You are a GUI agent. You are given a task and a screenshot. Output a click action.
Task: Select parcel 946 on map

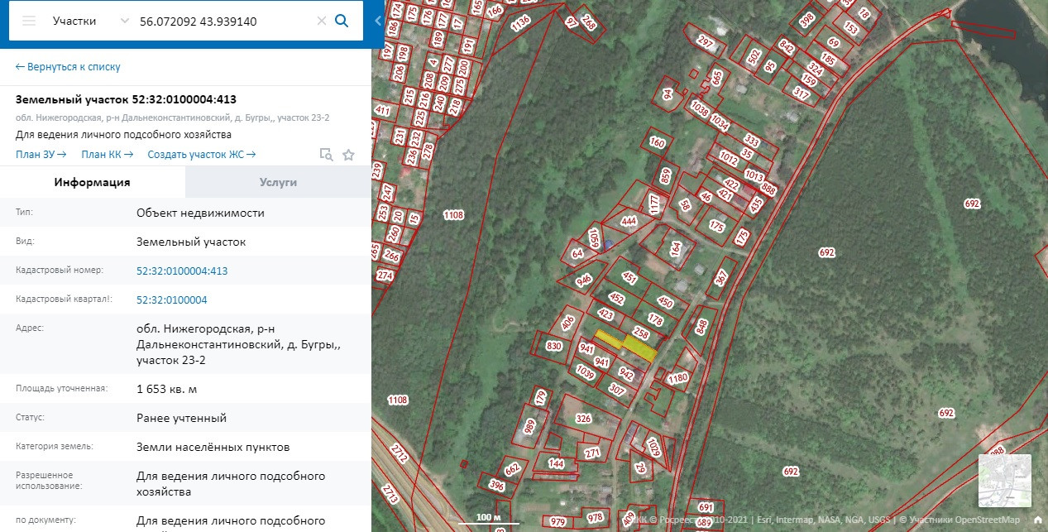pos(584,280)
